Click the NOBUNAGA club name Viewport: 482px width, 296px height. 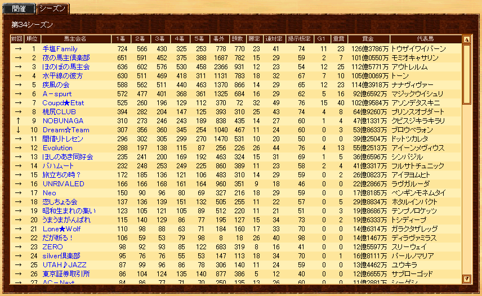click(63, 121)
